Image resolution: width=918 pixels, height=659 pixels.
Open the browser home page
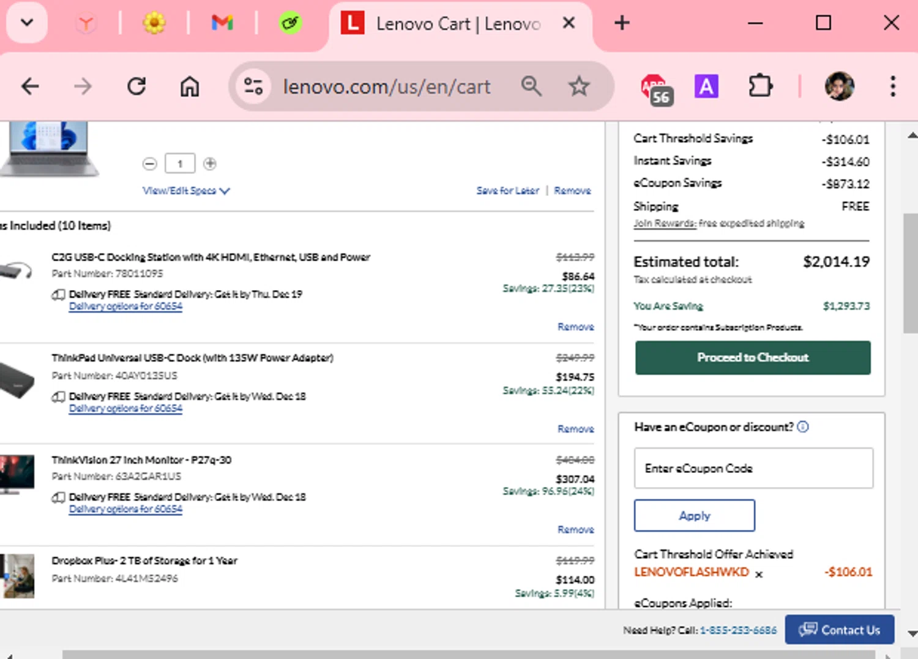[x=189, y=86]
